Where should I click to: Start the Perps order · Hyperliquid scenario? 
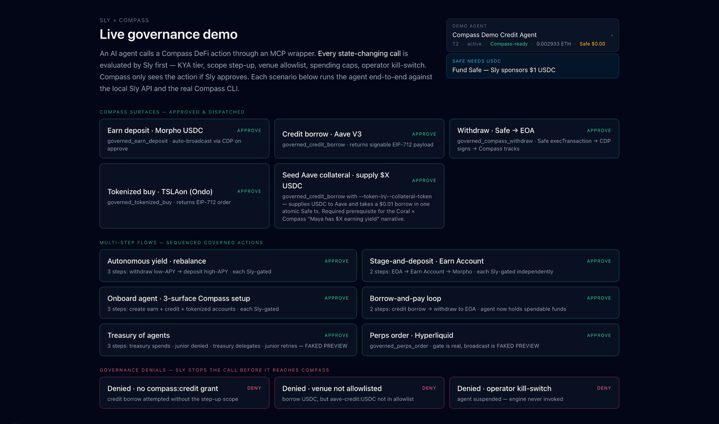tap(490, 340)
